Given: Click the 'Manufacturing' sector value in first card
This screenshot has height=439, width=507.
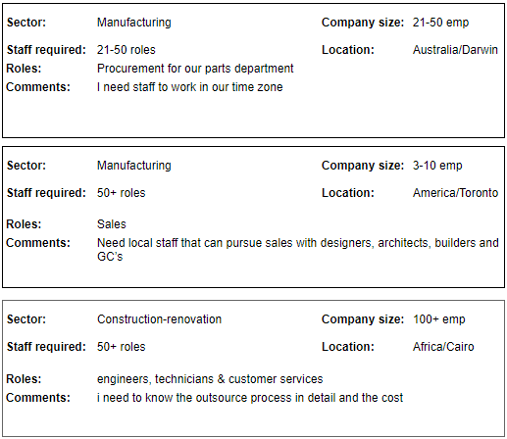Looking at the screenshot, I should pyautogui.click(x=134, y=23).
